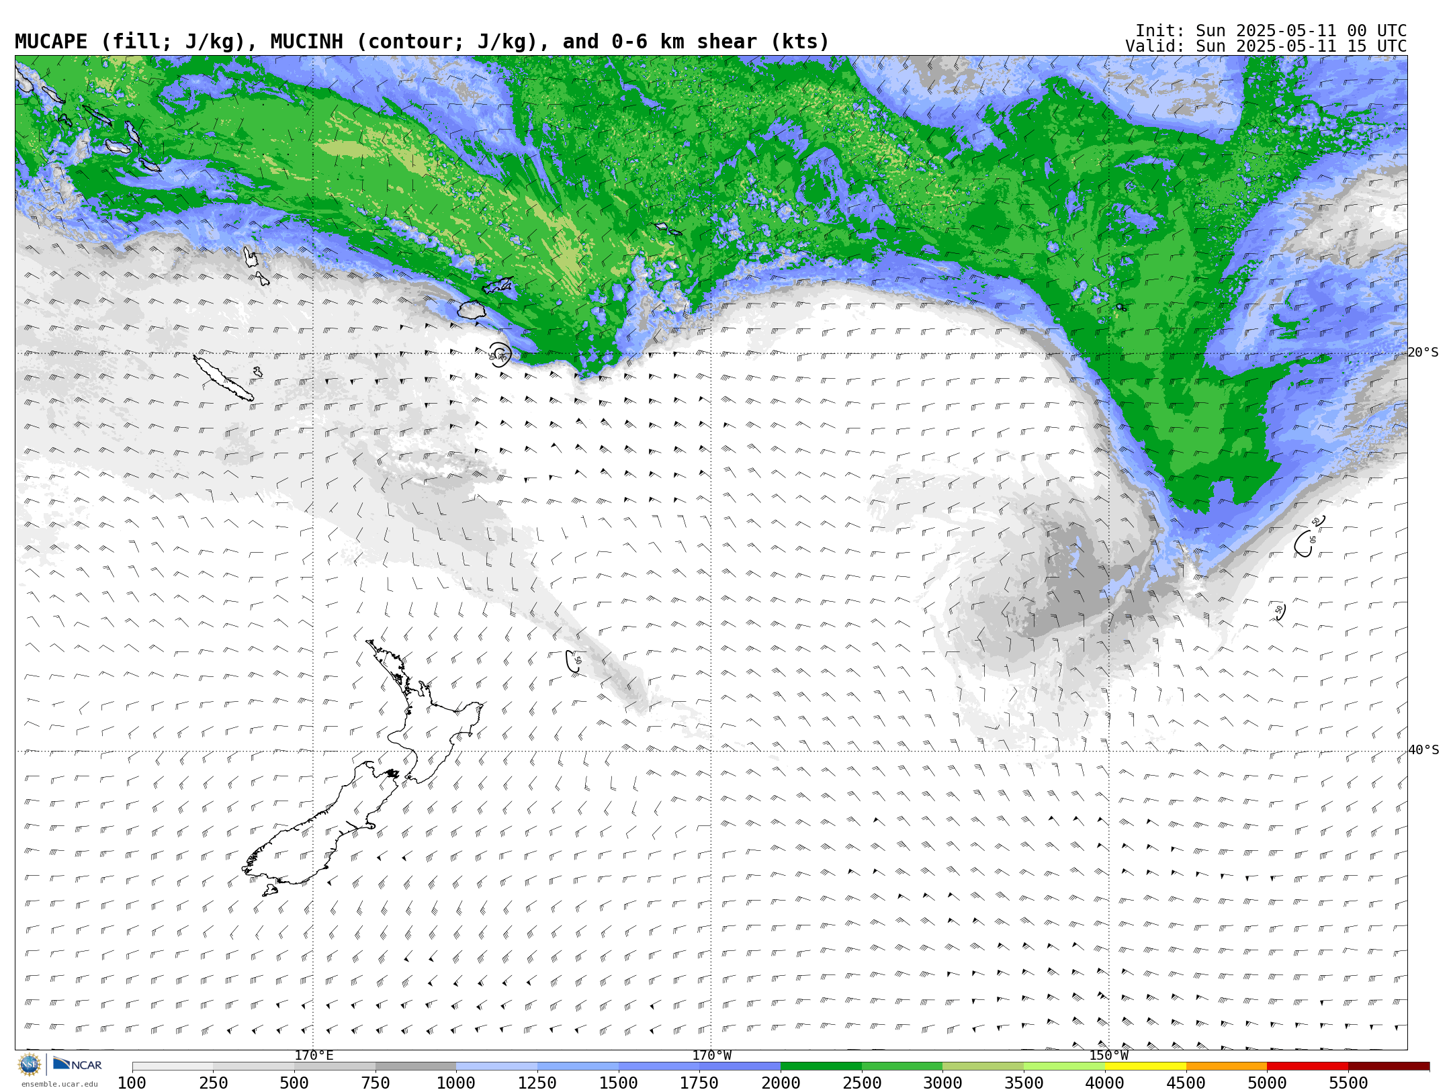Click the chart title starting with MUCAPE

coord(422,42)
